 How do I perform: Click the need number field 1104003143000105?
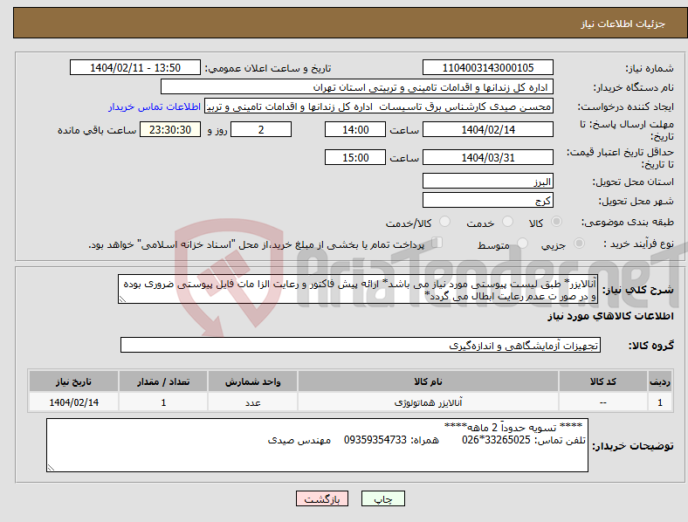click(x=487, y=67)
